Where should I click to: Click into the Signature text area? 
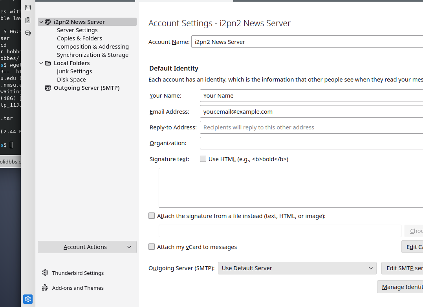291,188
